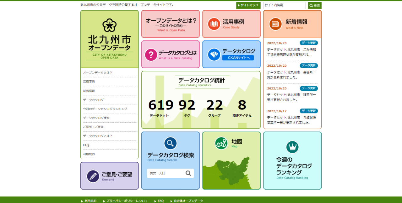Select sidebar item 今週のデータカタログランキング
The height and width of the screenshot is (203, 402).
109,109
